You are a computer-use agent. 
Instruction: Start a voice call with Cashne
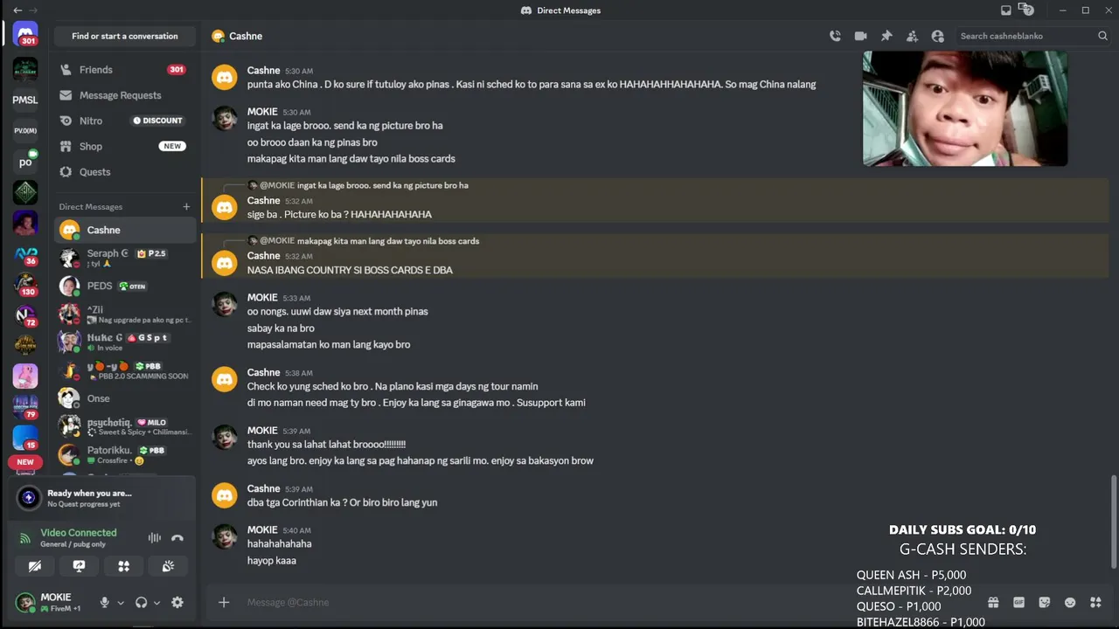[x=835, y=36]
